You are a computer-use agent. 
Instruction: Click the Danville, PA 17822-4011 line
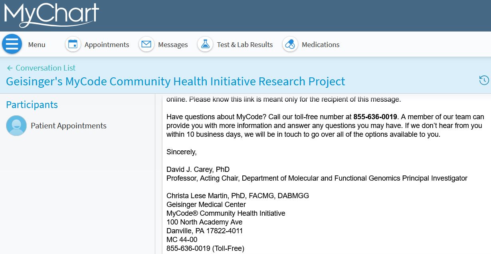205,231
